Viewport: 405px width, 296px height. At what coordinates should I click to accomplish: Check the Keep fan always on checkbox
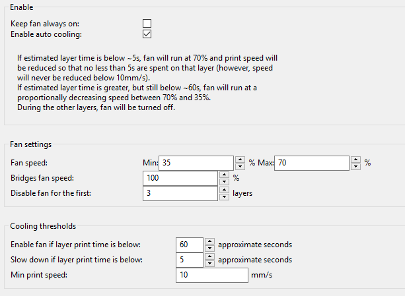pyautogui.click(x=147, y=24)
